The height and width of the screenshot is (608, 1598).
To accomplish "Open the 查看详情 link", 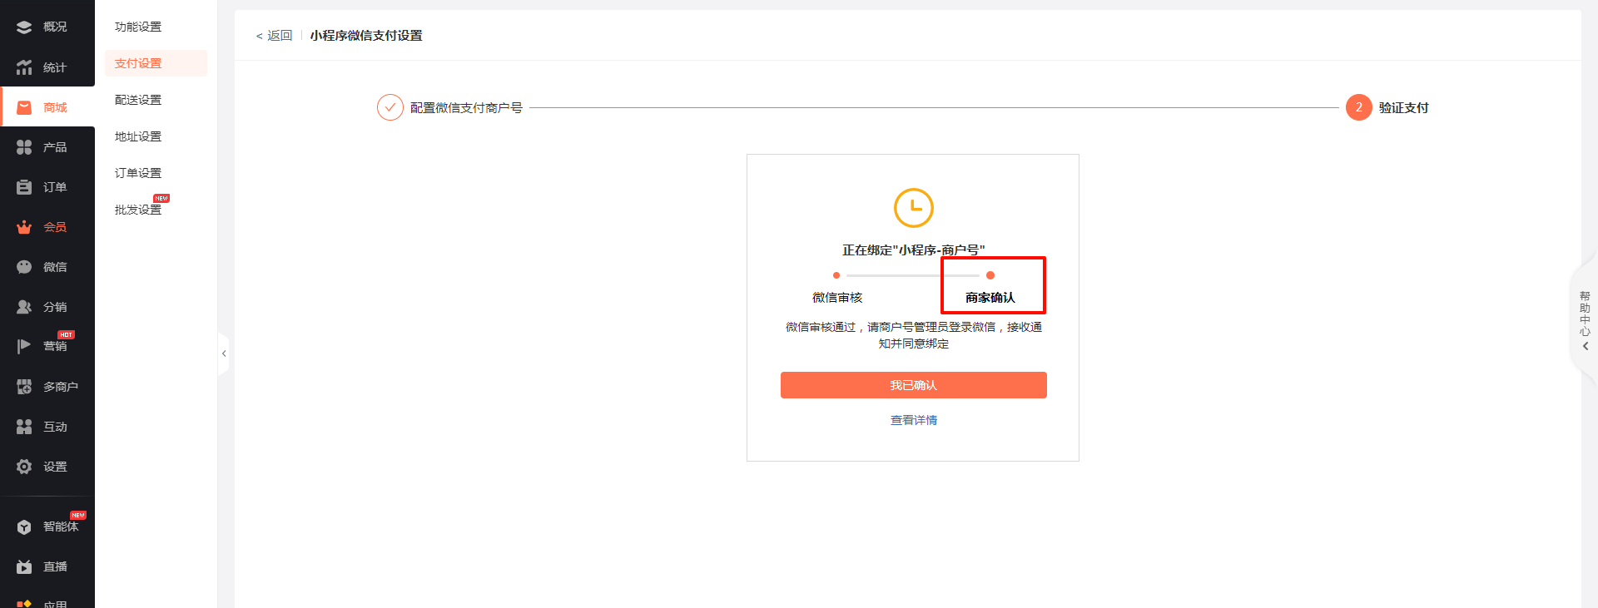I will [x=914, y=420].
